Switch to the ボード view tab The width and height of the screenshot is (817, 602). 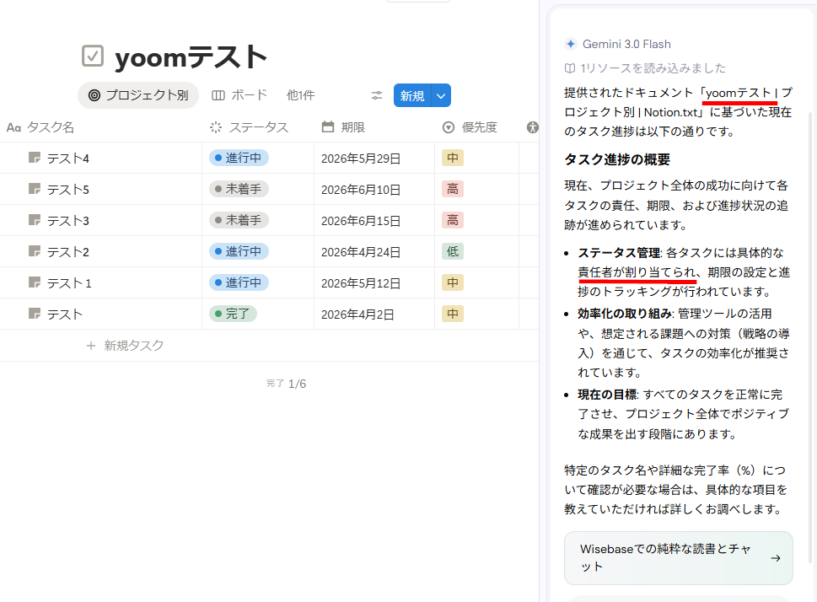[x=239, y=95]
